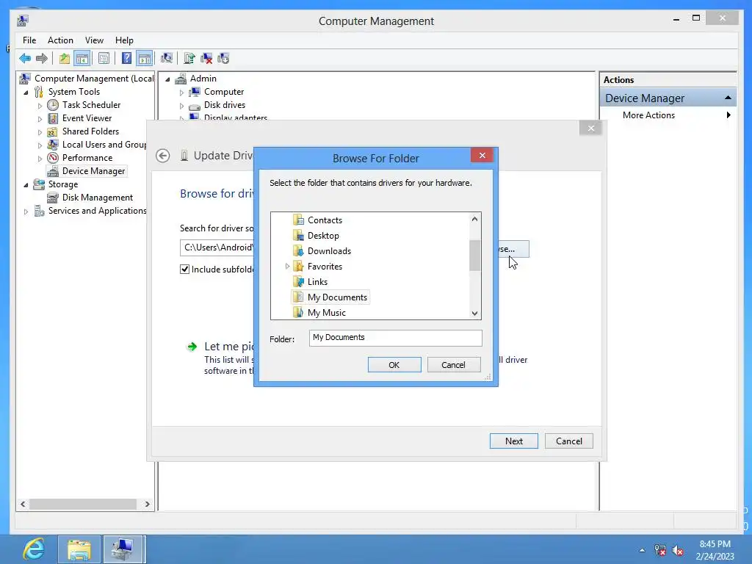Click the Event Viewer icon in tree
Image resolution: width=752 pixels, height=564 pixels.
[53, 118]
